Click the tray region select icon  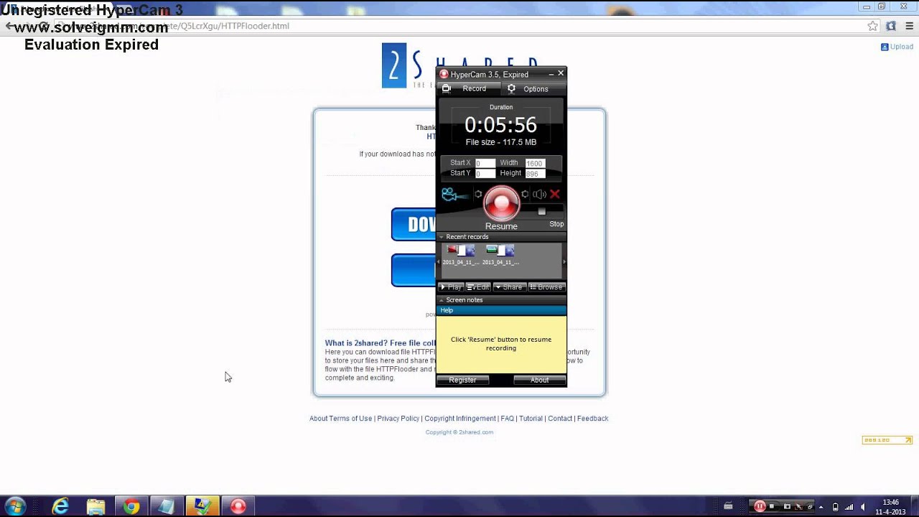pos(798,506)
